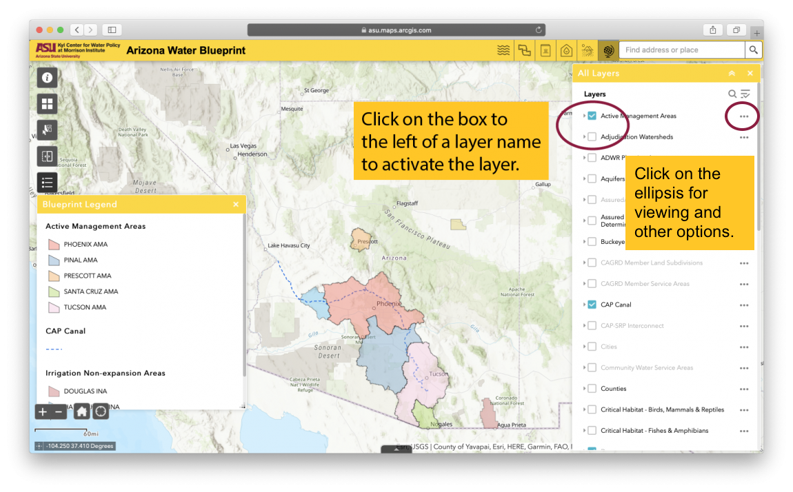
Task: Close the Blueprint Legend panel
Action: tap(236, 204)
